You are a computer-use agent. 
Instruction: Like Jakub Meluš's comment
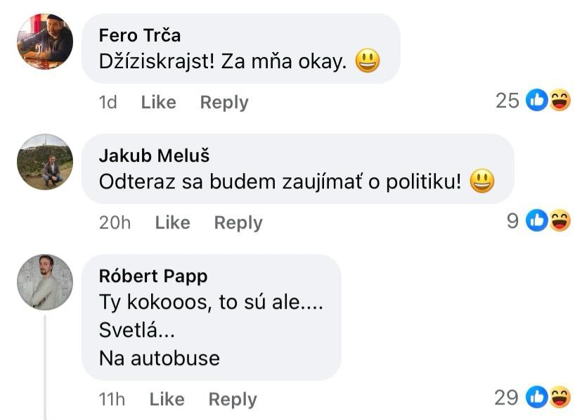pos(172,222)
